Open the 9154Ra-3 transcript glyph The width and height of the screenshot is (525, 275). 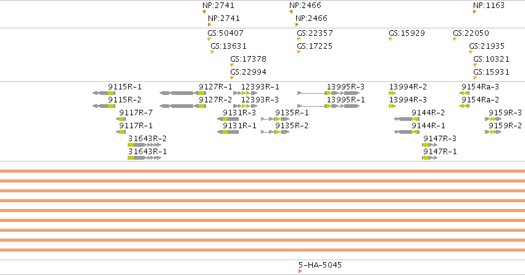point(465,93)
